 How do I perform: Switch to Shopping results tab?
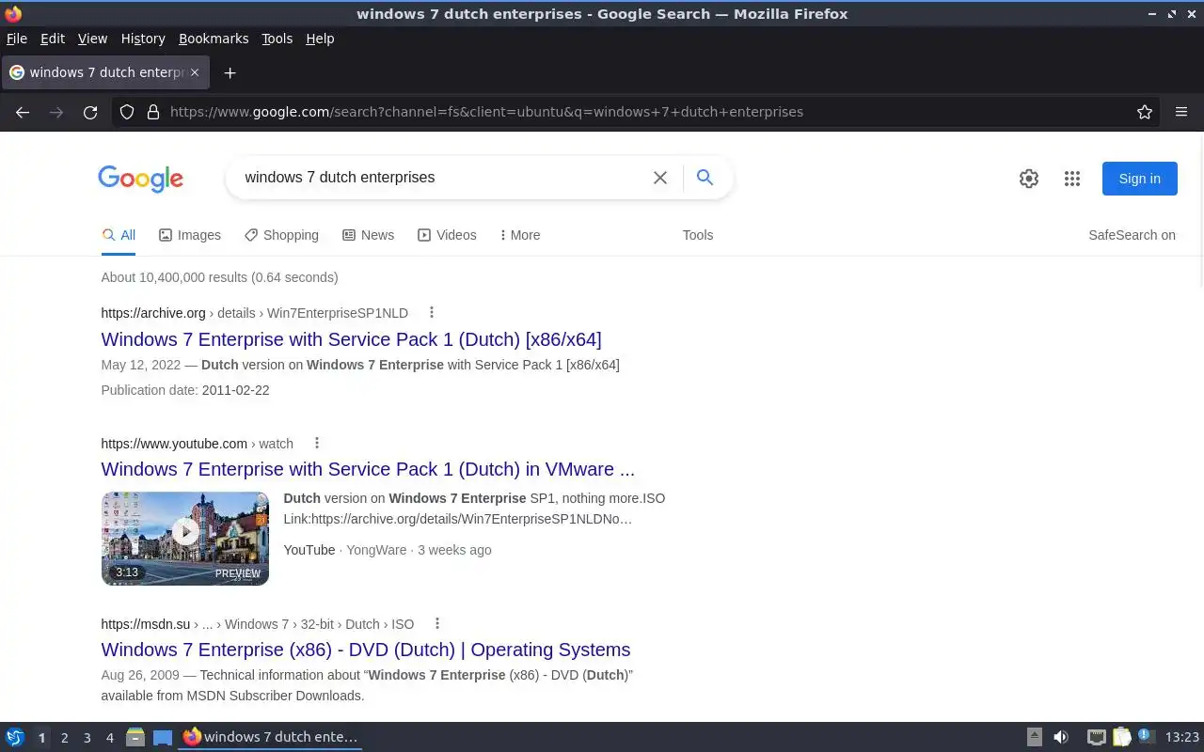pyautogui.click(x=281, y=235)
